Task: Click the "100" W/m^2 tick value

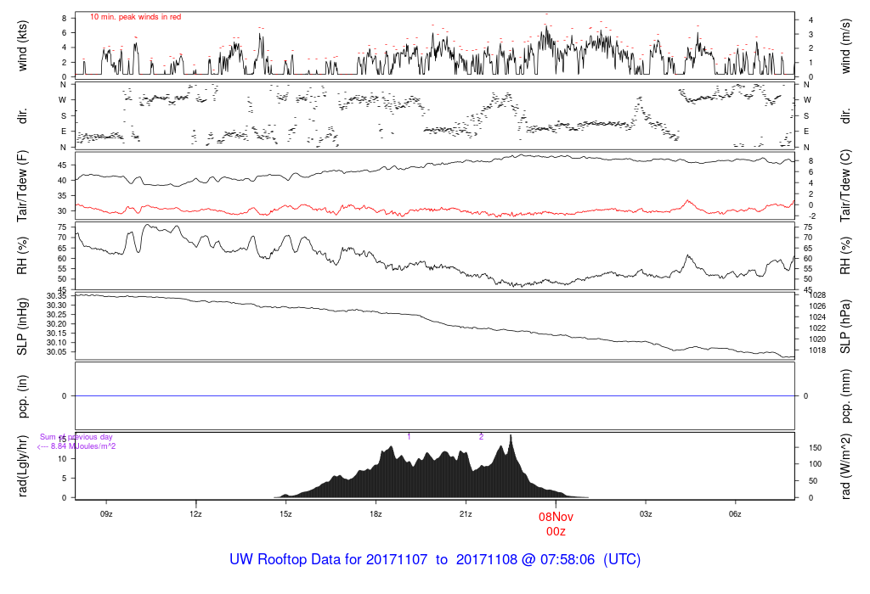Action: [x=815, y=464]
